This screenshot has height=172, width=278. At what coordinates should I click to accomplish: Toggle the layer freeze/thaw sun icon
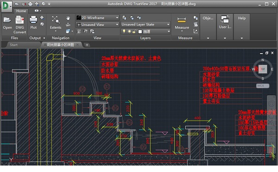pyautogui.click(x=129, y=31)
